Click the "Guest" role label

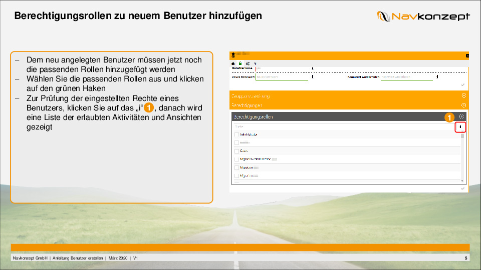(x=244, y=151)
